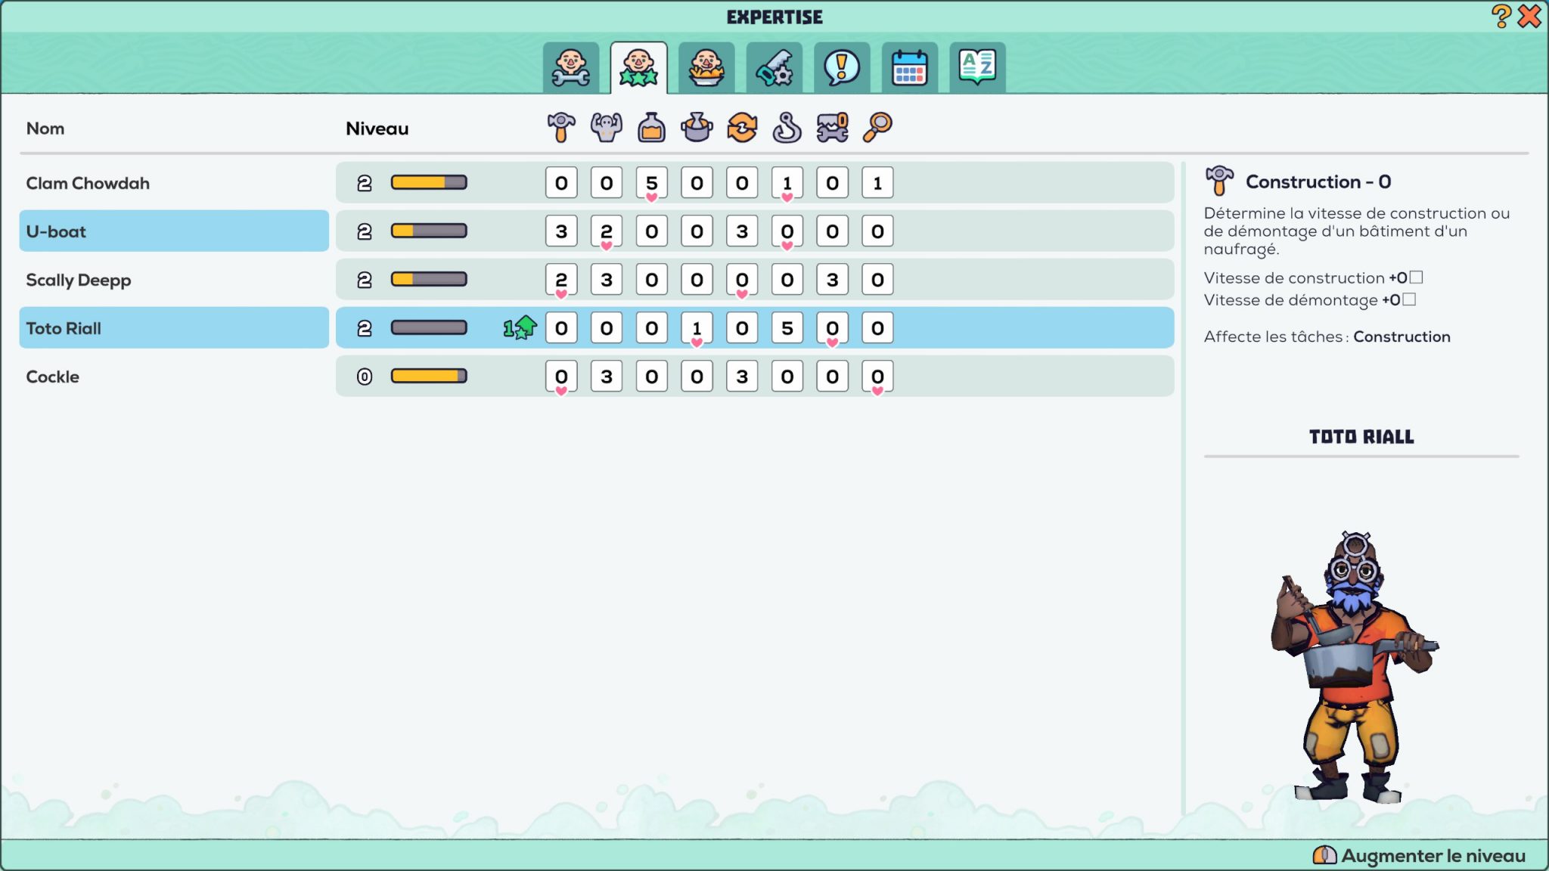The width and height of the screenshot is (1549, 871).
Task: Click the fishing hook skill column icon
Action: point(787,128)
